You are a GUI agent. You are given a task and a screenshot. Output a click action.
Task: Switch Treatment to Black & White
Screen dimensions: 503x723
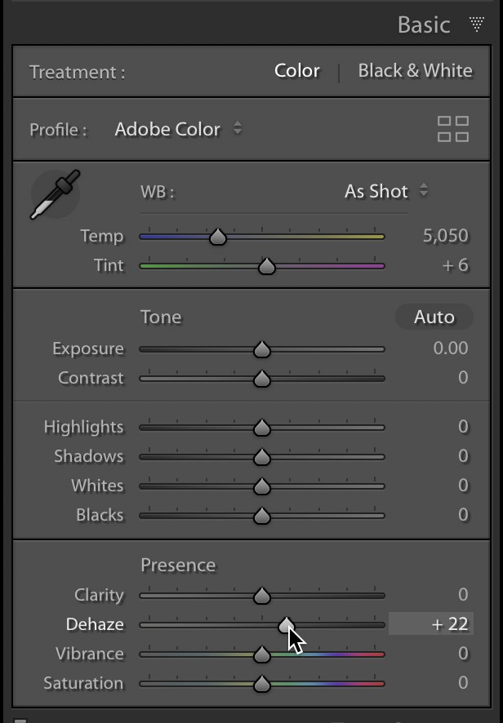pyautogui.click(x=415, y=71)
